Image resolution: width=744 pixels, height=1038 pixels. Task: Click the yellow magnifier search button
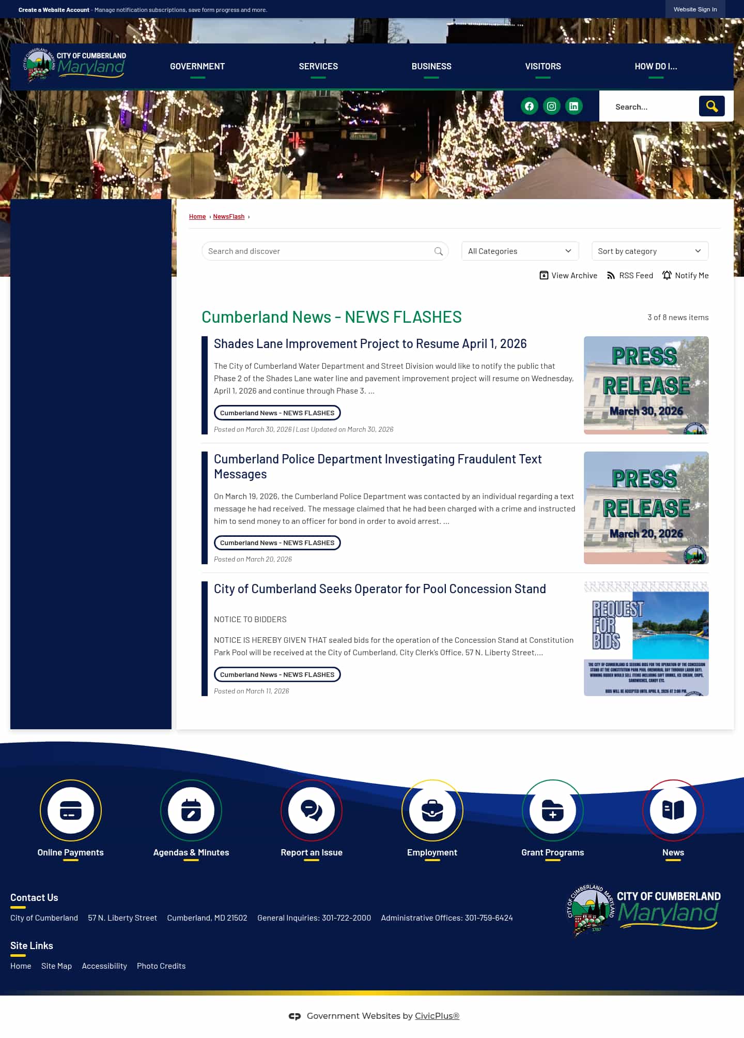[711, 106]
